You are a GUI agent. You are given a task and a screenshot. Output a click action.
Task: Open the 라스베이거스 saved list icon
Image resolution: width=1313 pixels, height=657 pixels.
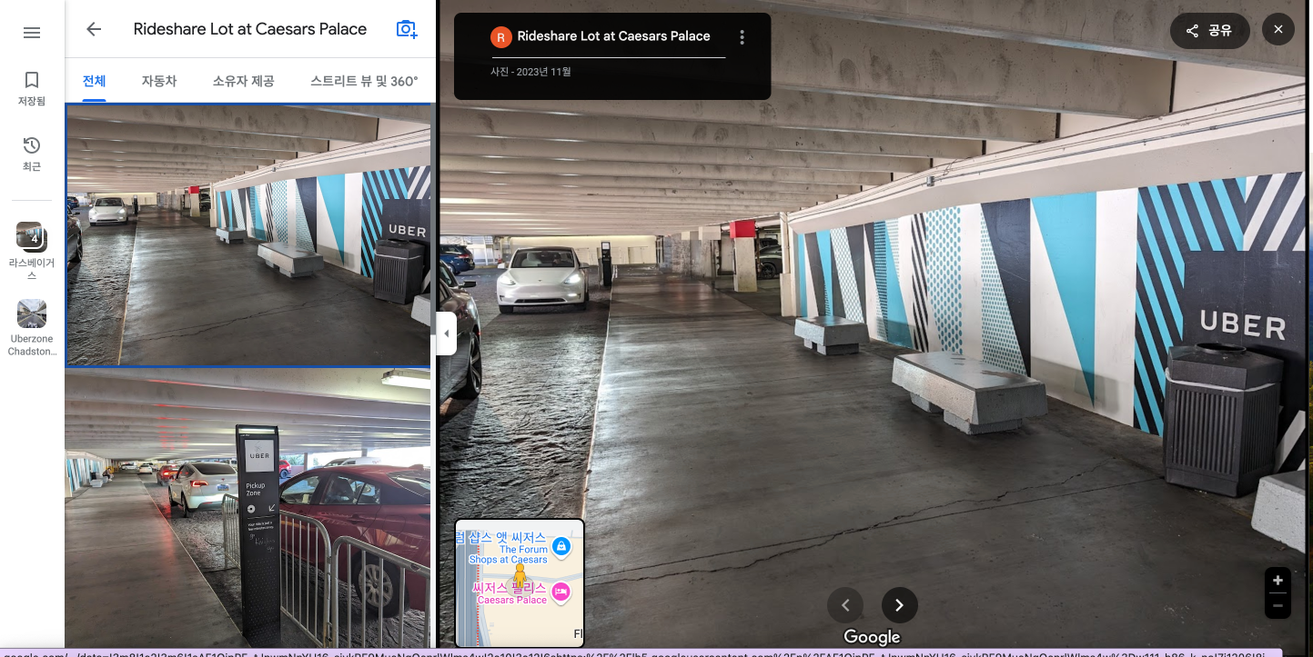(x=31, y=238)
